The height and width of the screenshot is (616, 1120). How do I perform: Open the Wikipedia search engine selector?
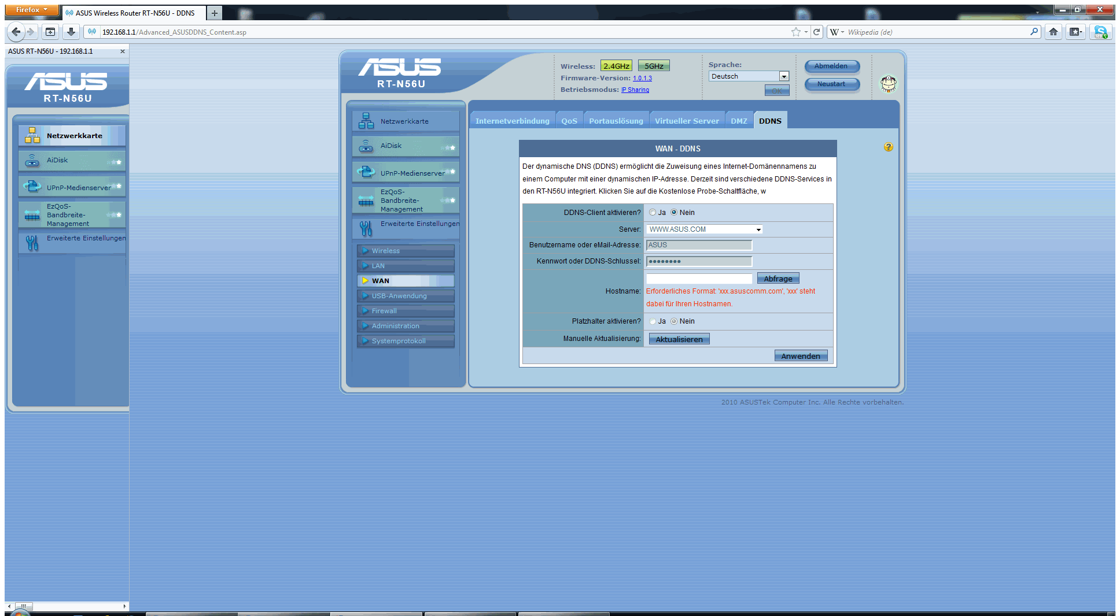tap(837, 32)
